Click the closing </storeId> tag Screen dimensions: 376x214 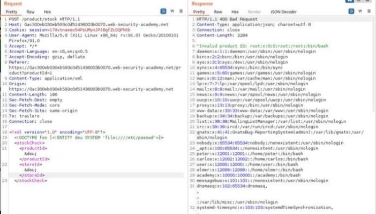click(32, 175)
